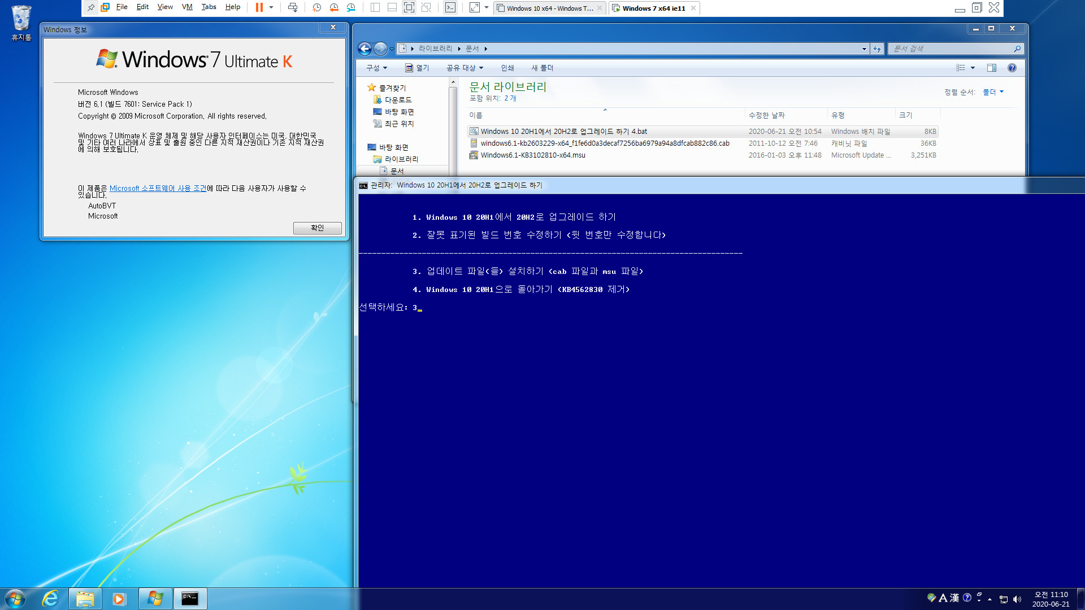Open the network icon in the system tray
The image size is (1085, 610).
click(x=1004, y=599)
